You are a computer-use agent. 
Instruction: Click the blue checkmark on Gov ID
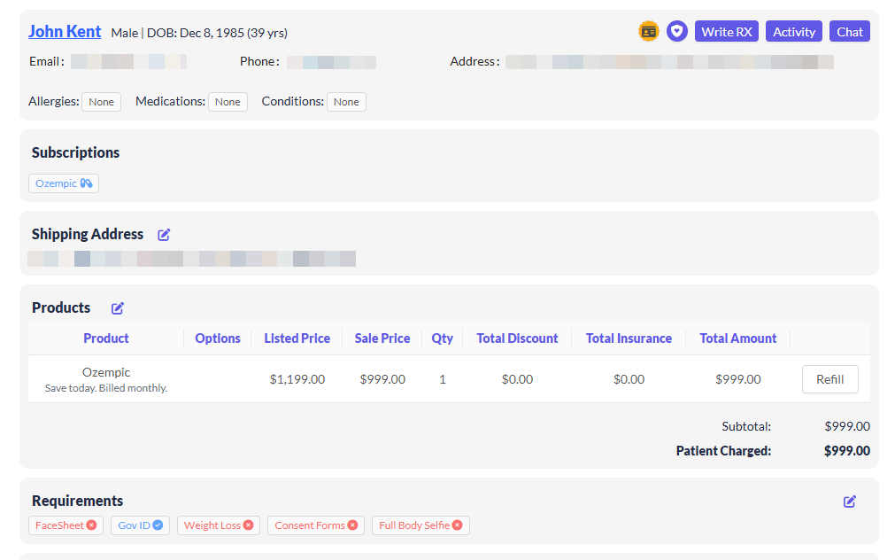coord(158,525)
